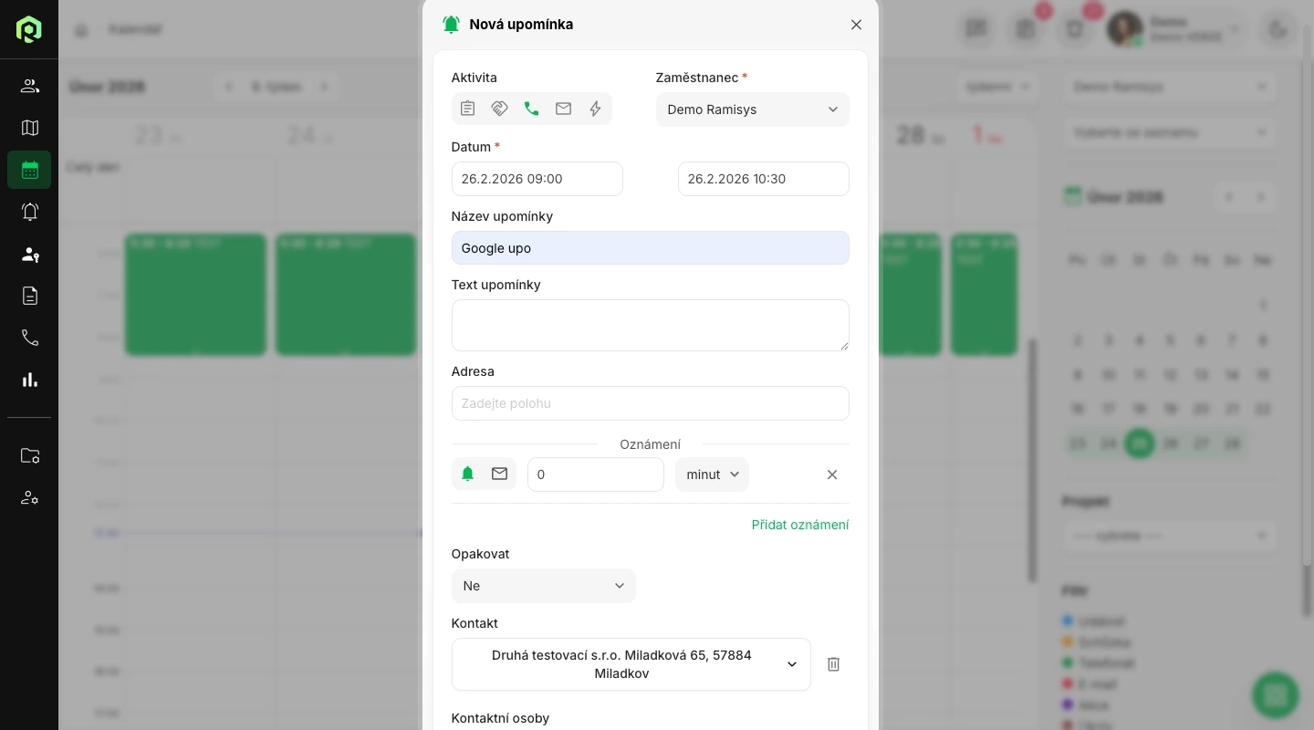Screen dimensions: 1314x730
Task: Click the Přidat oznámení link
Action: (799, 525)
